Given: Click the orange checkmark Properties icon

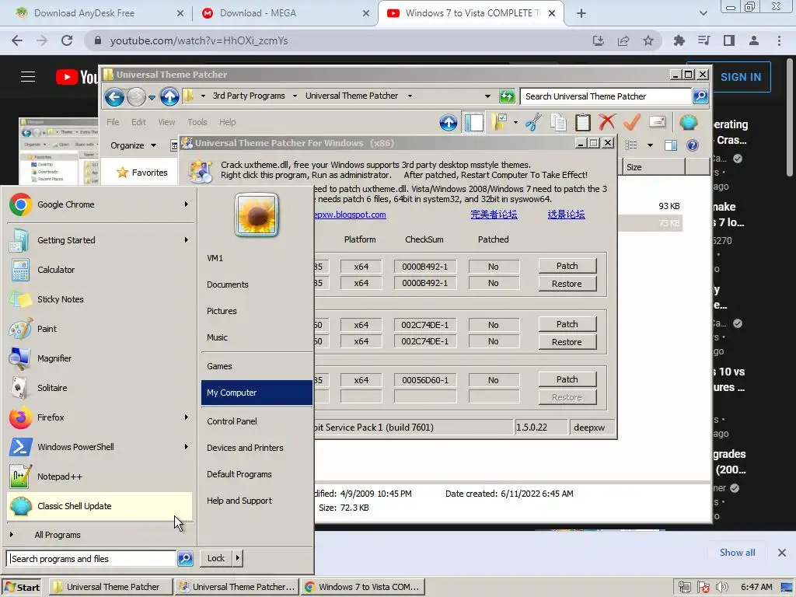Looking at the screenshot, I should (632, 122).
